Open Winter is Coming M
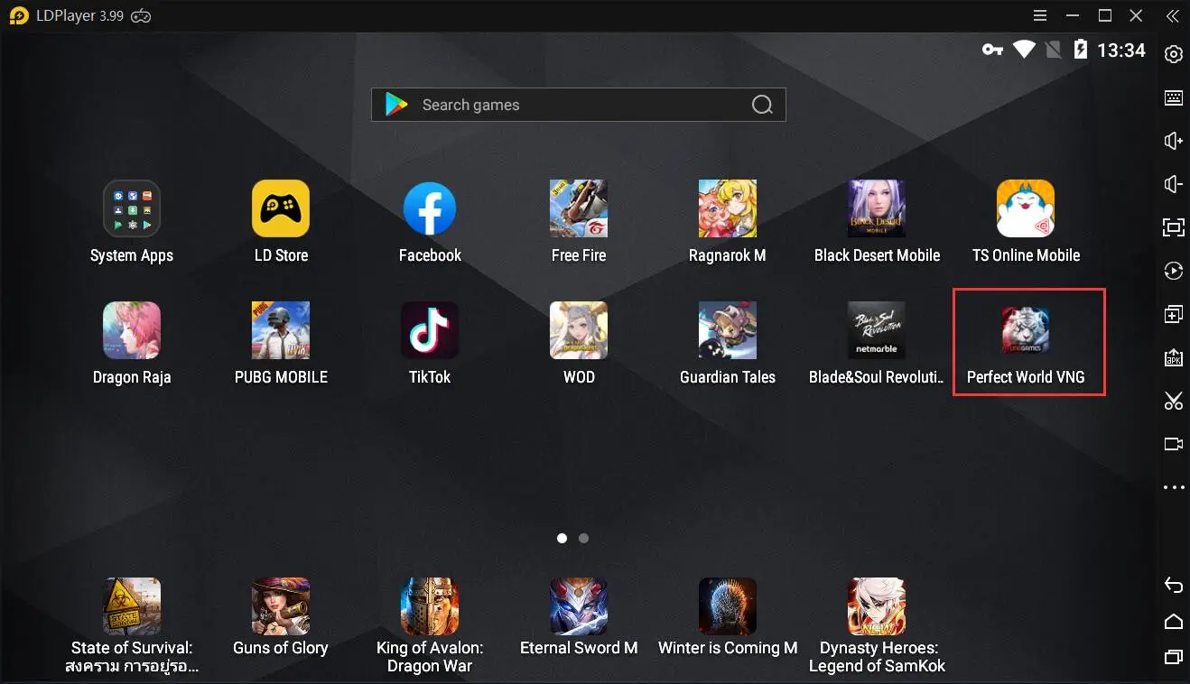 tap(728, 606)
